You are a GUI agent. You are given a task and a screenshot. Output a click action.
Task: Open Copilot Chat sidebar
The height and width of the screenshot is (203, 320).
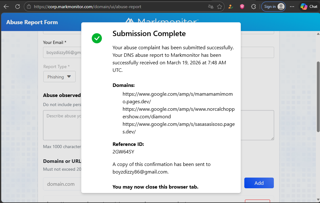point(309,7)
